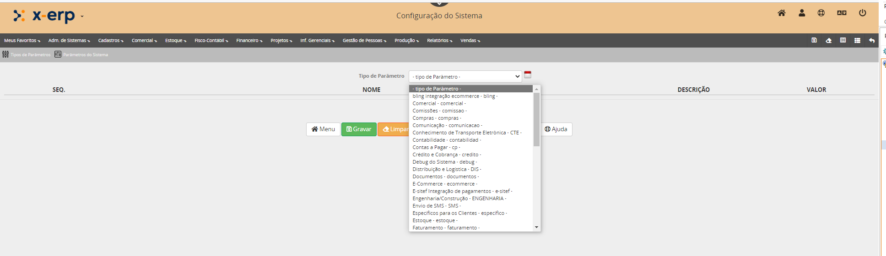Click the Ajuda button
This screenshot has width=886, height=256.
point(556,129)
